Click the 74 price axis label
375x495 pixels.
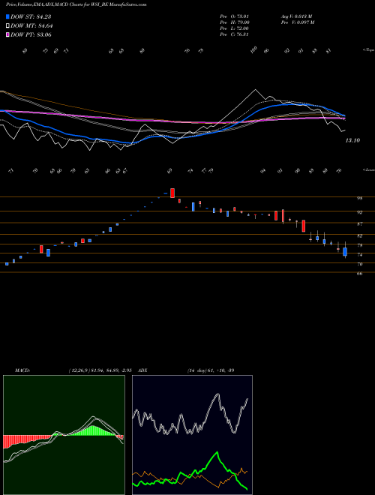click(x=359, y=255)
